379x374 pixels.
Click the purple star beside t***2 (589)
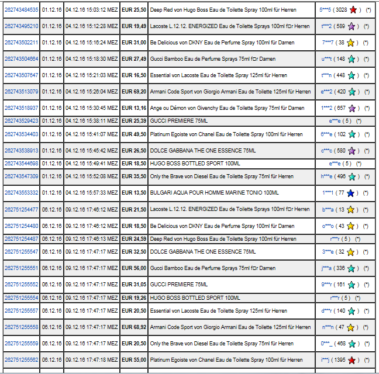click(351, 26)
